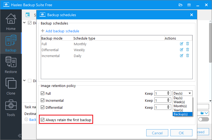212x140 pixels.
Task: Open the Tools section in sidebar
Action: click(11, 108)
